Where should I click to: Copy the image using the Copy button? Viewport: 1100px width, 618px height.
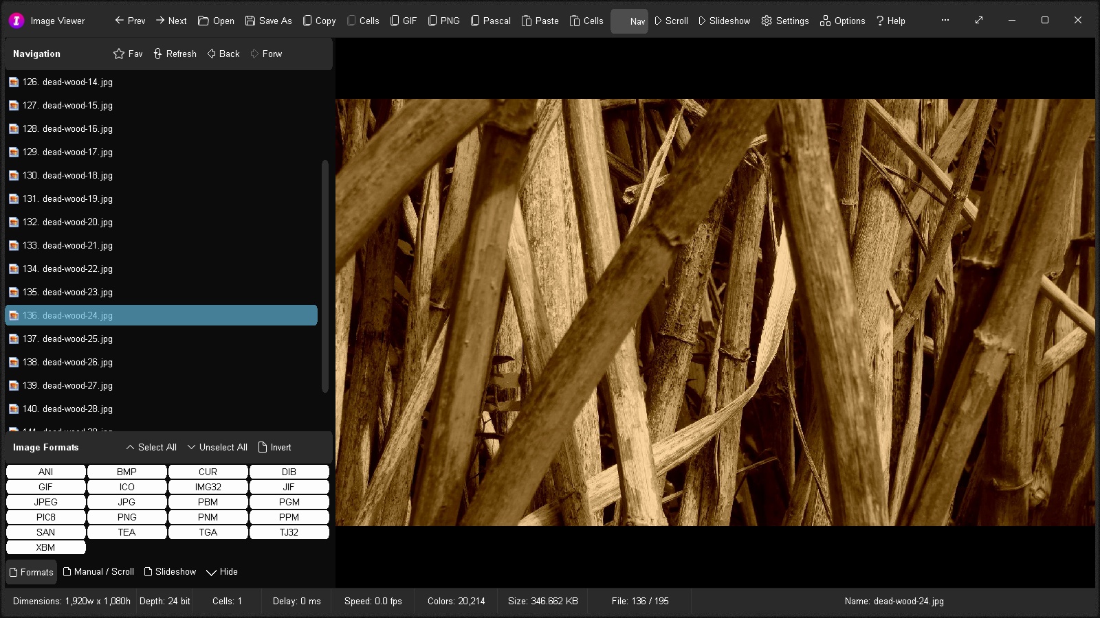[319, 21]
